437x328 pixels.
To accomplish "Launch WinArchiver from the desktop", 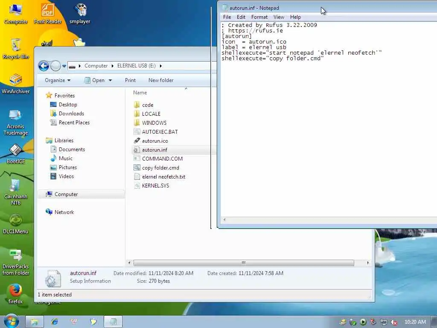I will coord(16,84).
